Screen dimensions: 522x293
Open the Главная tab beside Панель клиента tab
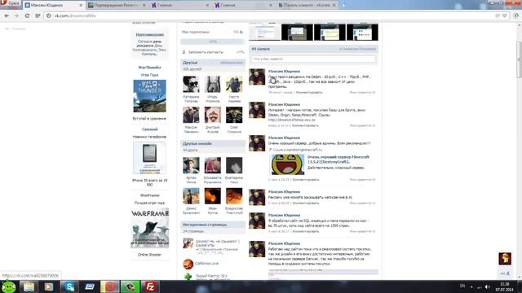[244, 5]
